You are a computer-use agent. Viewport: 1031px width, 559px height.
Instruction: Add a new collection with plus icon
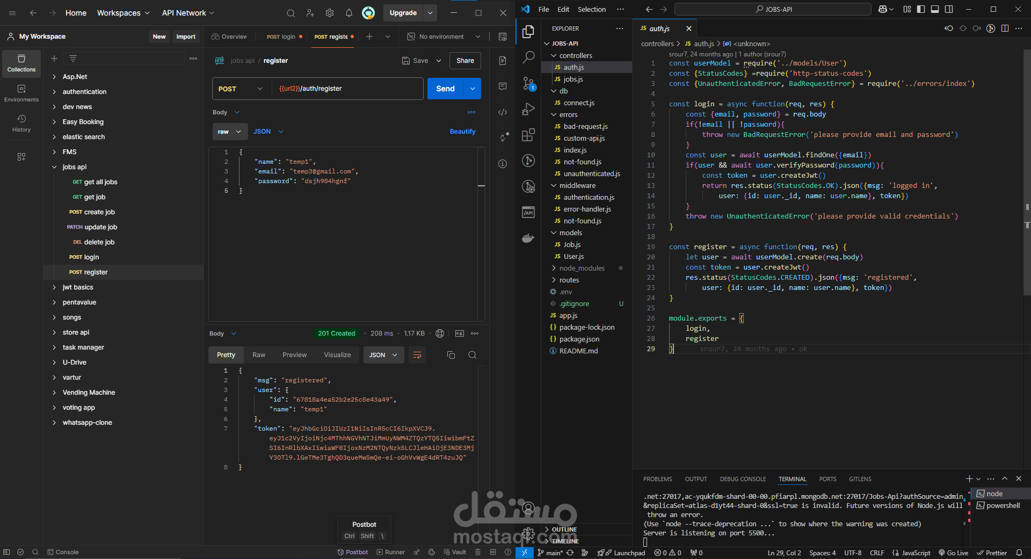click(x=54, y=59)
